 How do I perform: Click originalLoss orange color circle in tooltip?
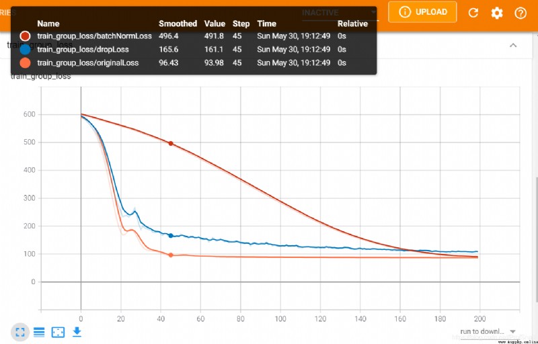25,62
